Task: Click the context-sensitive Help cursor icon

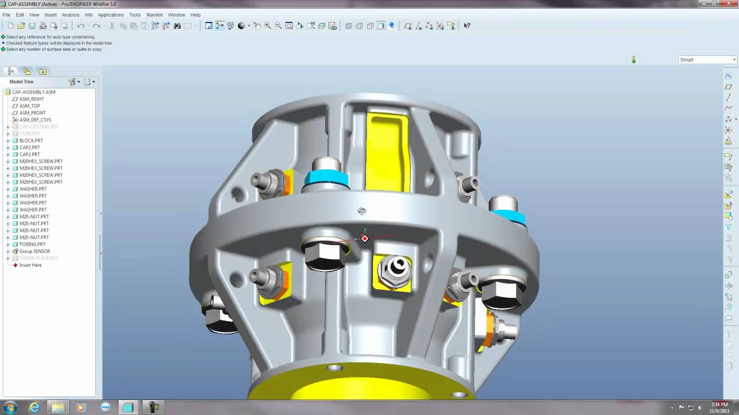Action: (x=467, y=25)
